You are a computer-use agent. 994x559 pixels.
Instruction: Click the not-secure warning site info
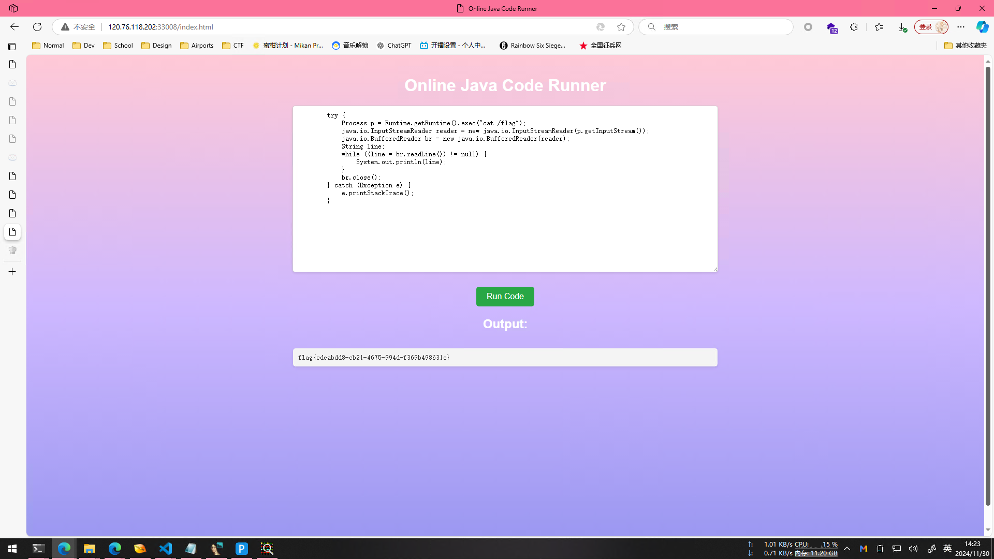(78, 27)
